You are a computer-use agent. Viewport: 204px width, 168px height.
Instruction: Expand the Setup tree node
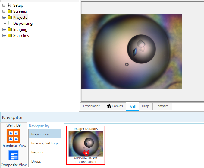[4, 5]
